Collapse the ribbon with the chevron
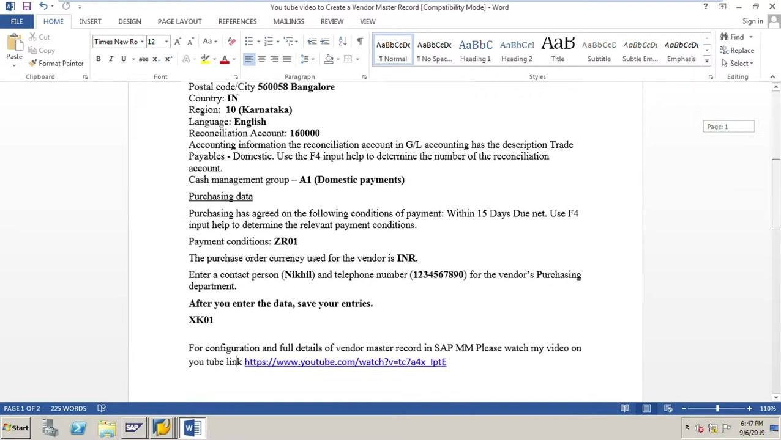This screenshot has width=781, height=440. 772,77
